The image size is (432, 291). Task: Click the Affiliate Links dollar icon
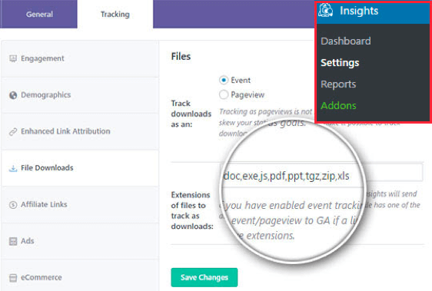[13, 205]
